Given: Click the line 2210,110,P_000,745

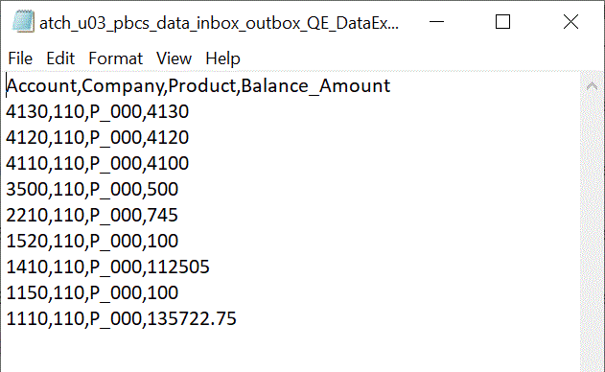Looking at the screenshot, I should tap(92, 215).
